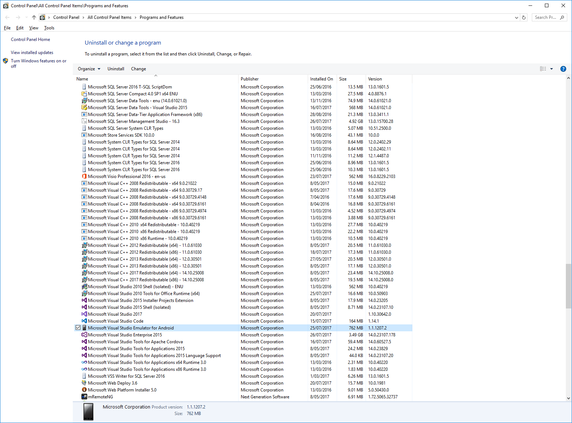
Task: Click the Visual Studio Tools for Apache Cordova icon
Action: point(84,342)
